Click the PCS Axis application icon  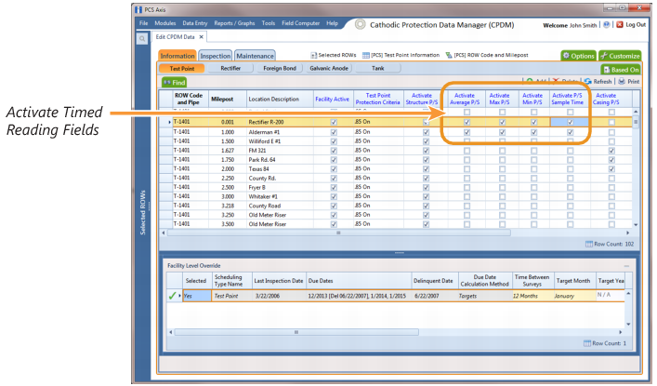pos(138,9)
